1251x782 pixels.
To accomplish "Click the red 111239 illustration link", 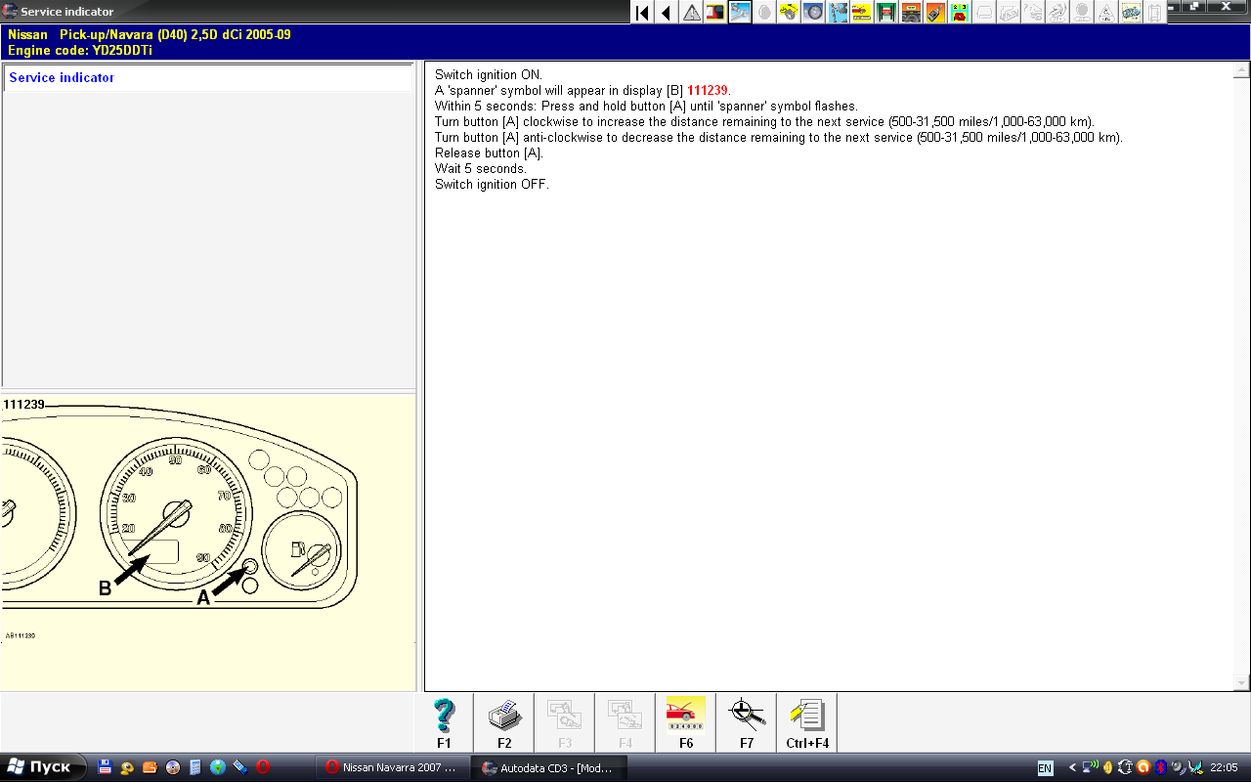I will click(708, 91).
